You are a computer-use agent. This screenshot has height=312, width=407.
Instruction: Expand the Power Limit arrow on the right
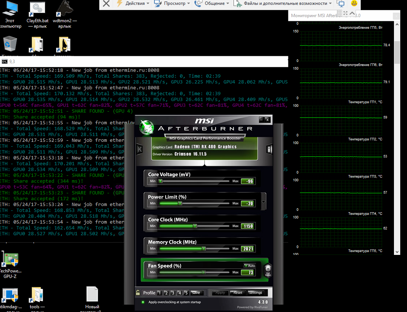(264, 202)
